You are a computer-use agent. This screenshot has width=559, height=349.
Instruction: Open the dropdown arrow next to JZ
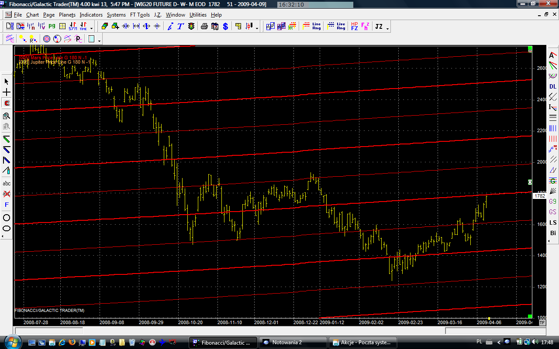click(387, 28)
